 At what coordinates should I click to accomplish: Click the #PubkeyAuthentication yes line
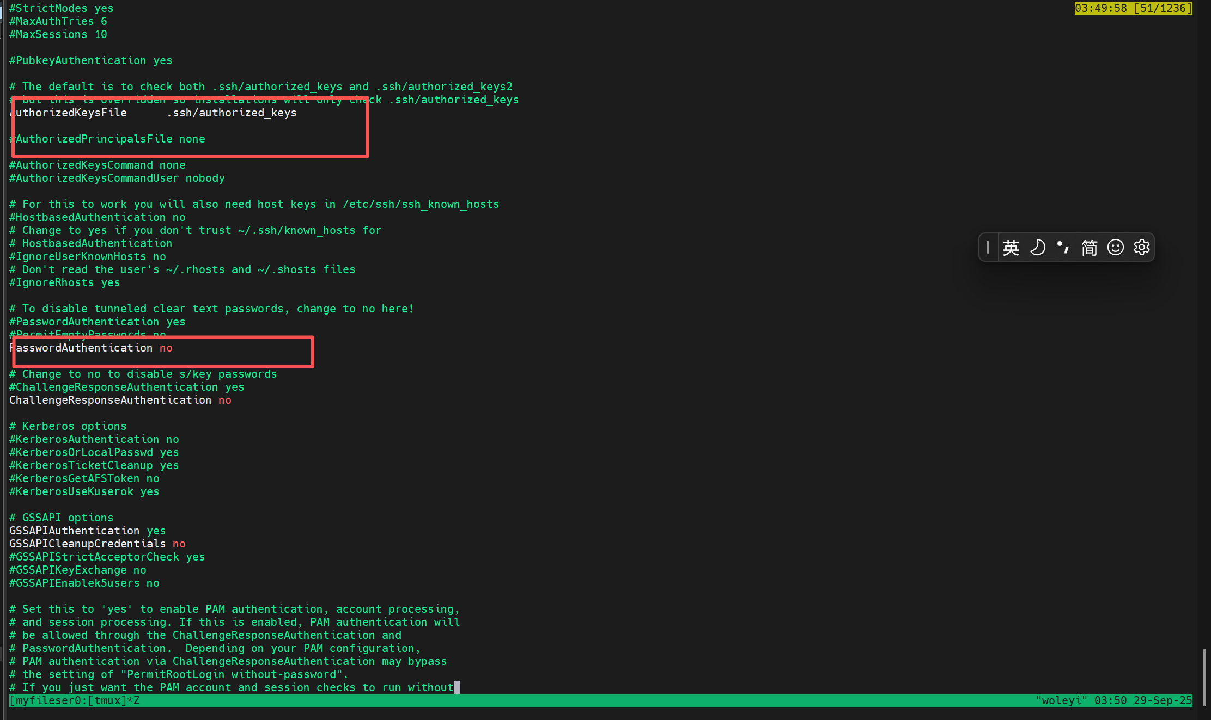(x=90, y=60)
